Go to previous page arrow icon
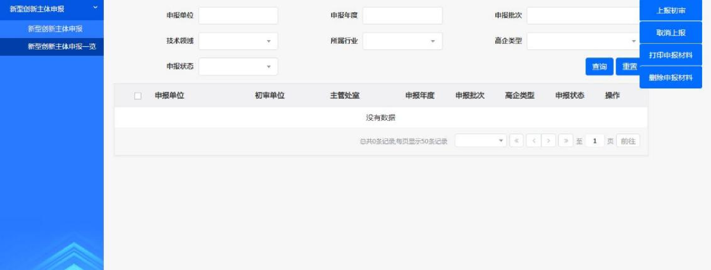 click(x=534, y=141)
